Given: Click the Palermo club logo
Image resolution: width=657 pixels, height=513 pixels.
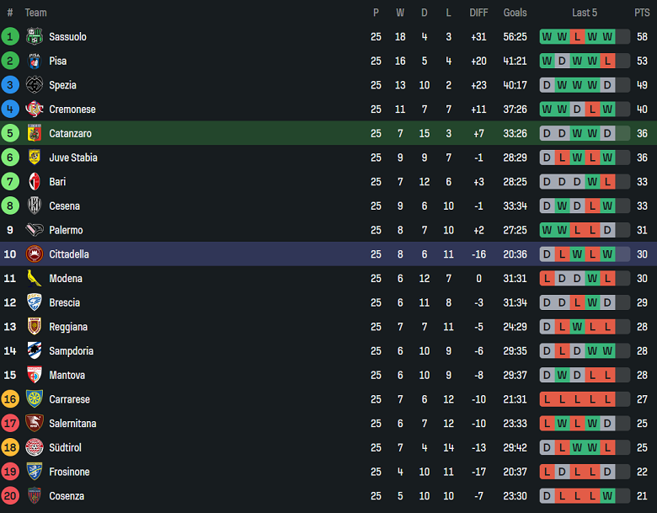Looking at the screenshot, I should [35, 230].
